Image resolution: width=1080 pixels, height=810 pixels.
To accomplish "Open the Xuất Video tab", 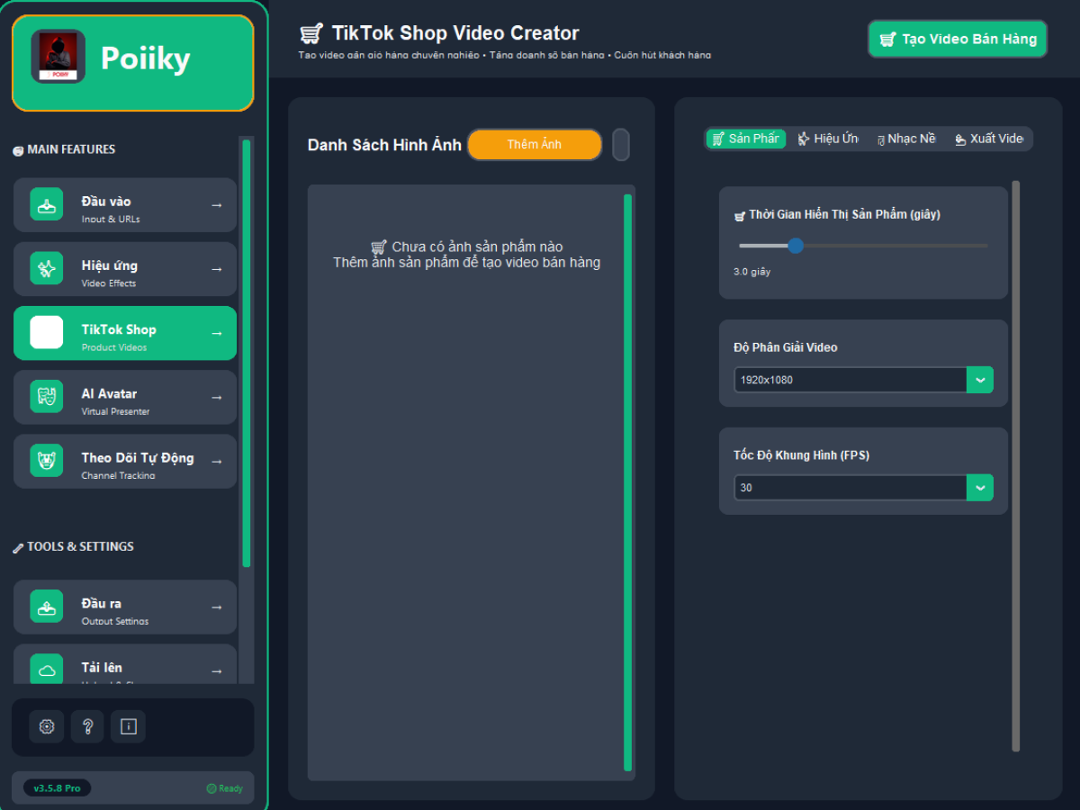I will click(989, 139).
